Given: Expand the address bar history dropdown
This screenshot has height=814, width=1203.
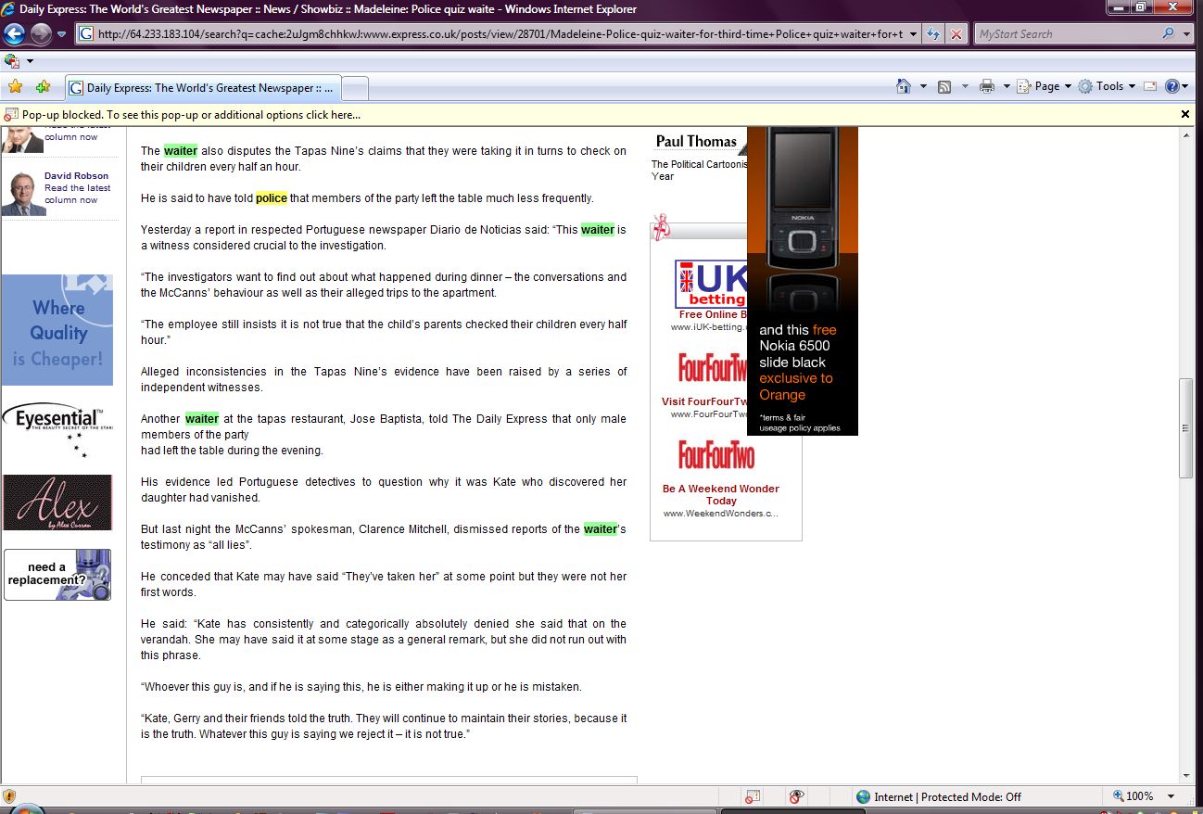Looking at the screenshot, I should [914, 34].
